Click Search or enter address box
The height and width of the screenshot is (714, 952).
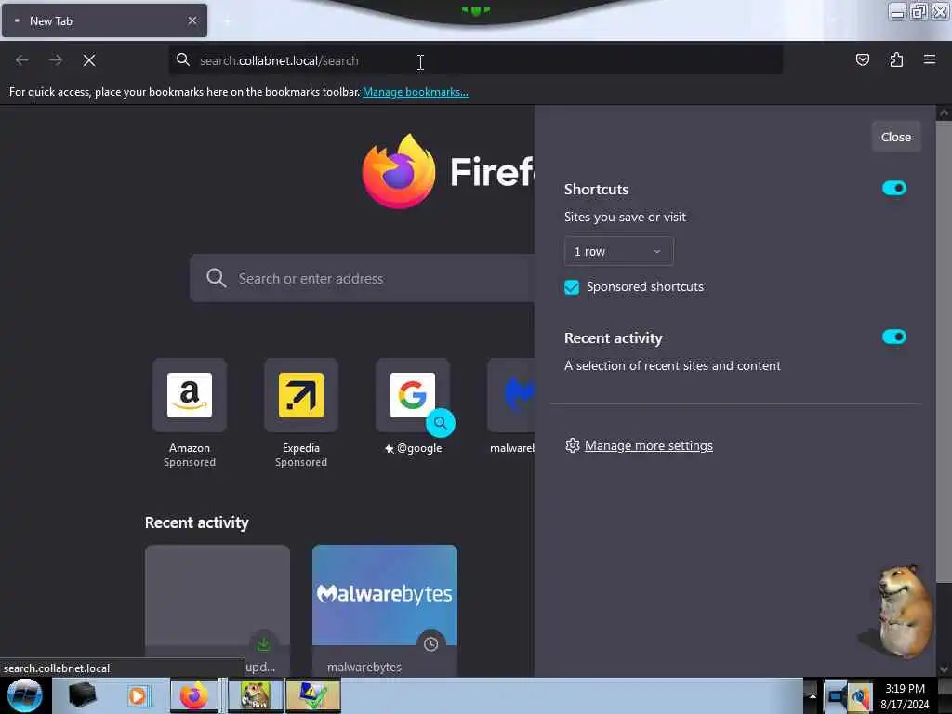[362, 278]
